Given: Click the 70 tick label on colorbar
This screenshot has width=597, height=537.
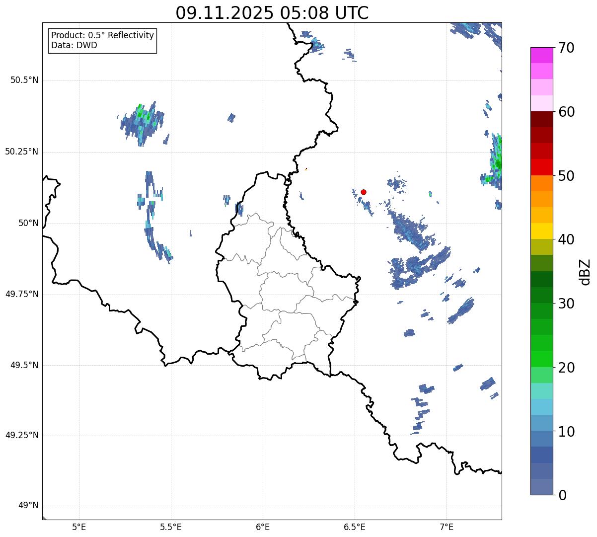Looking at the screenshot, I should pos(567,48).
